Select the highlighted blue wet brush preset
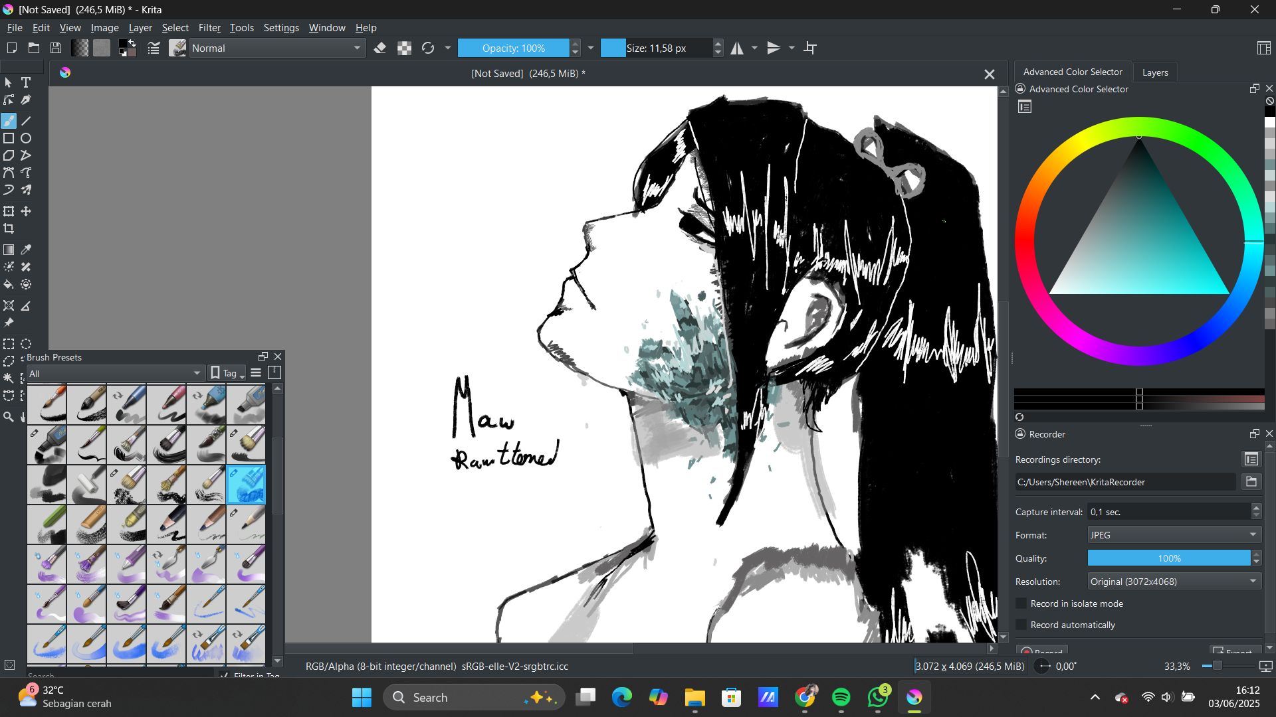This screenshot has width=1276, height=717. 246,485
